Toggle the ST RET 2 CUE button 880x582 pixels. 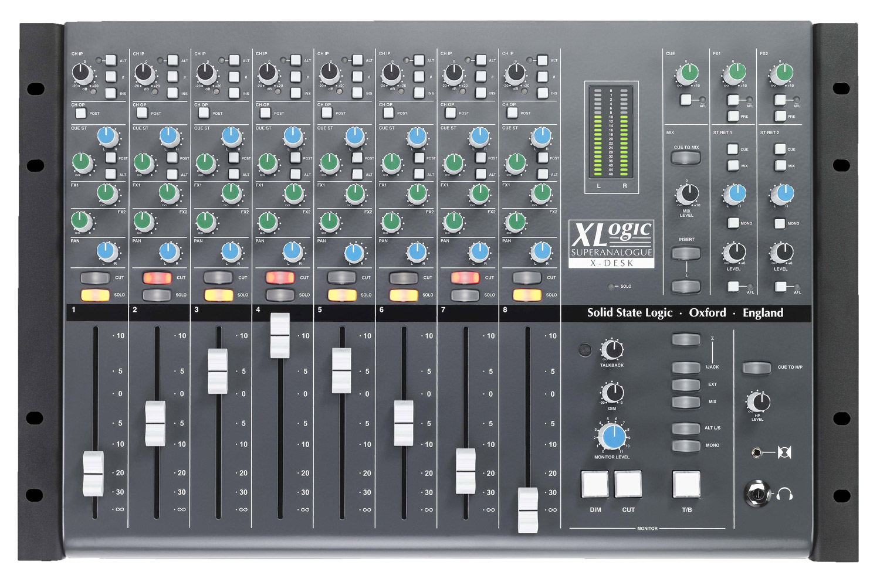click(780, 149)
